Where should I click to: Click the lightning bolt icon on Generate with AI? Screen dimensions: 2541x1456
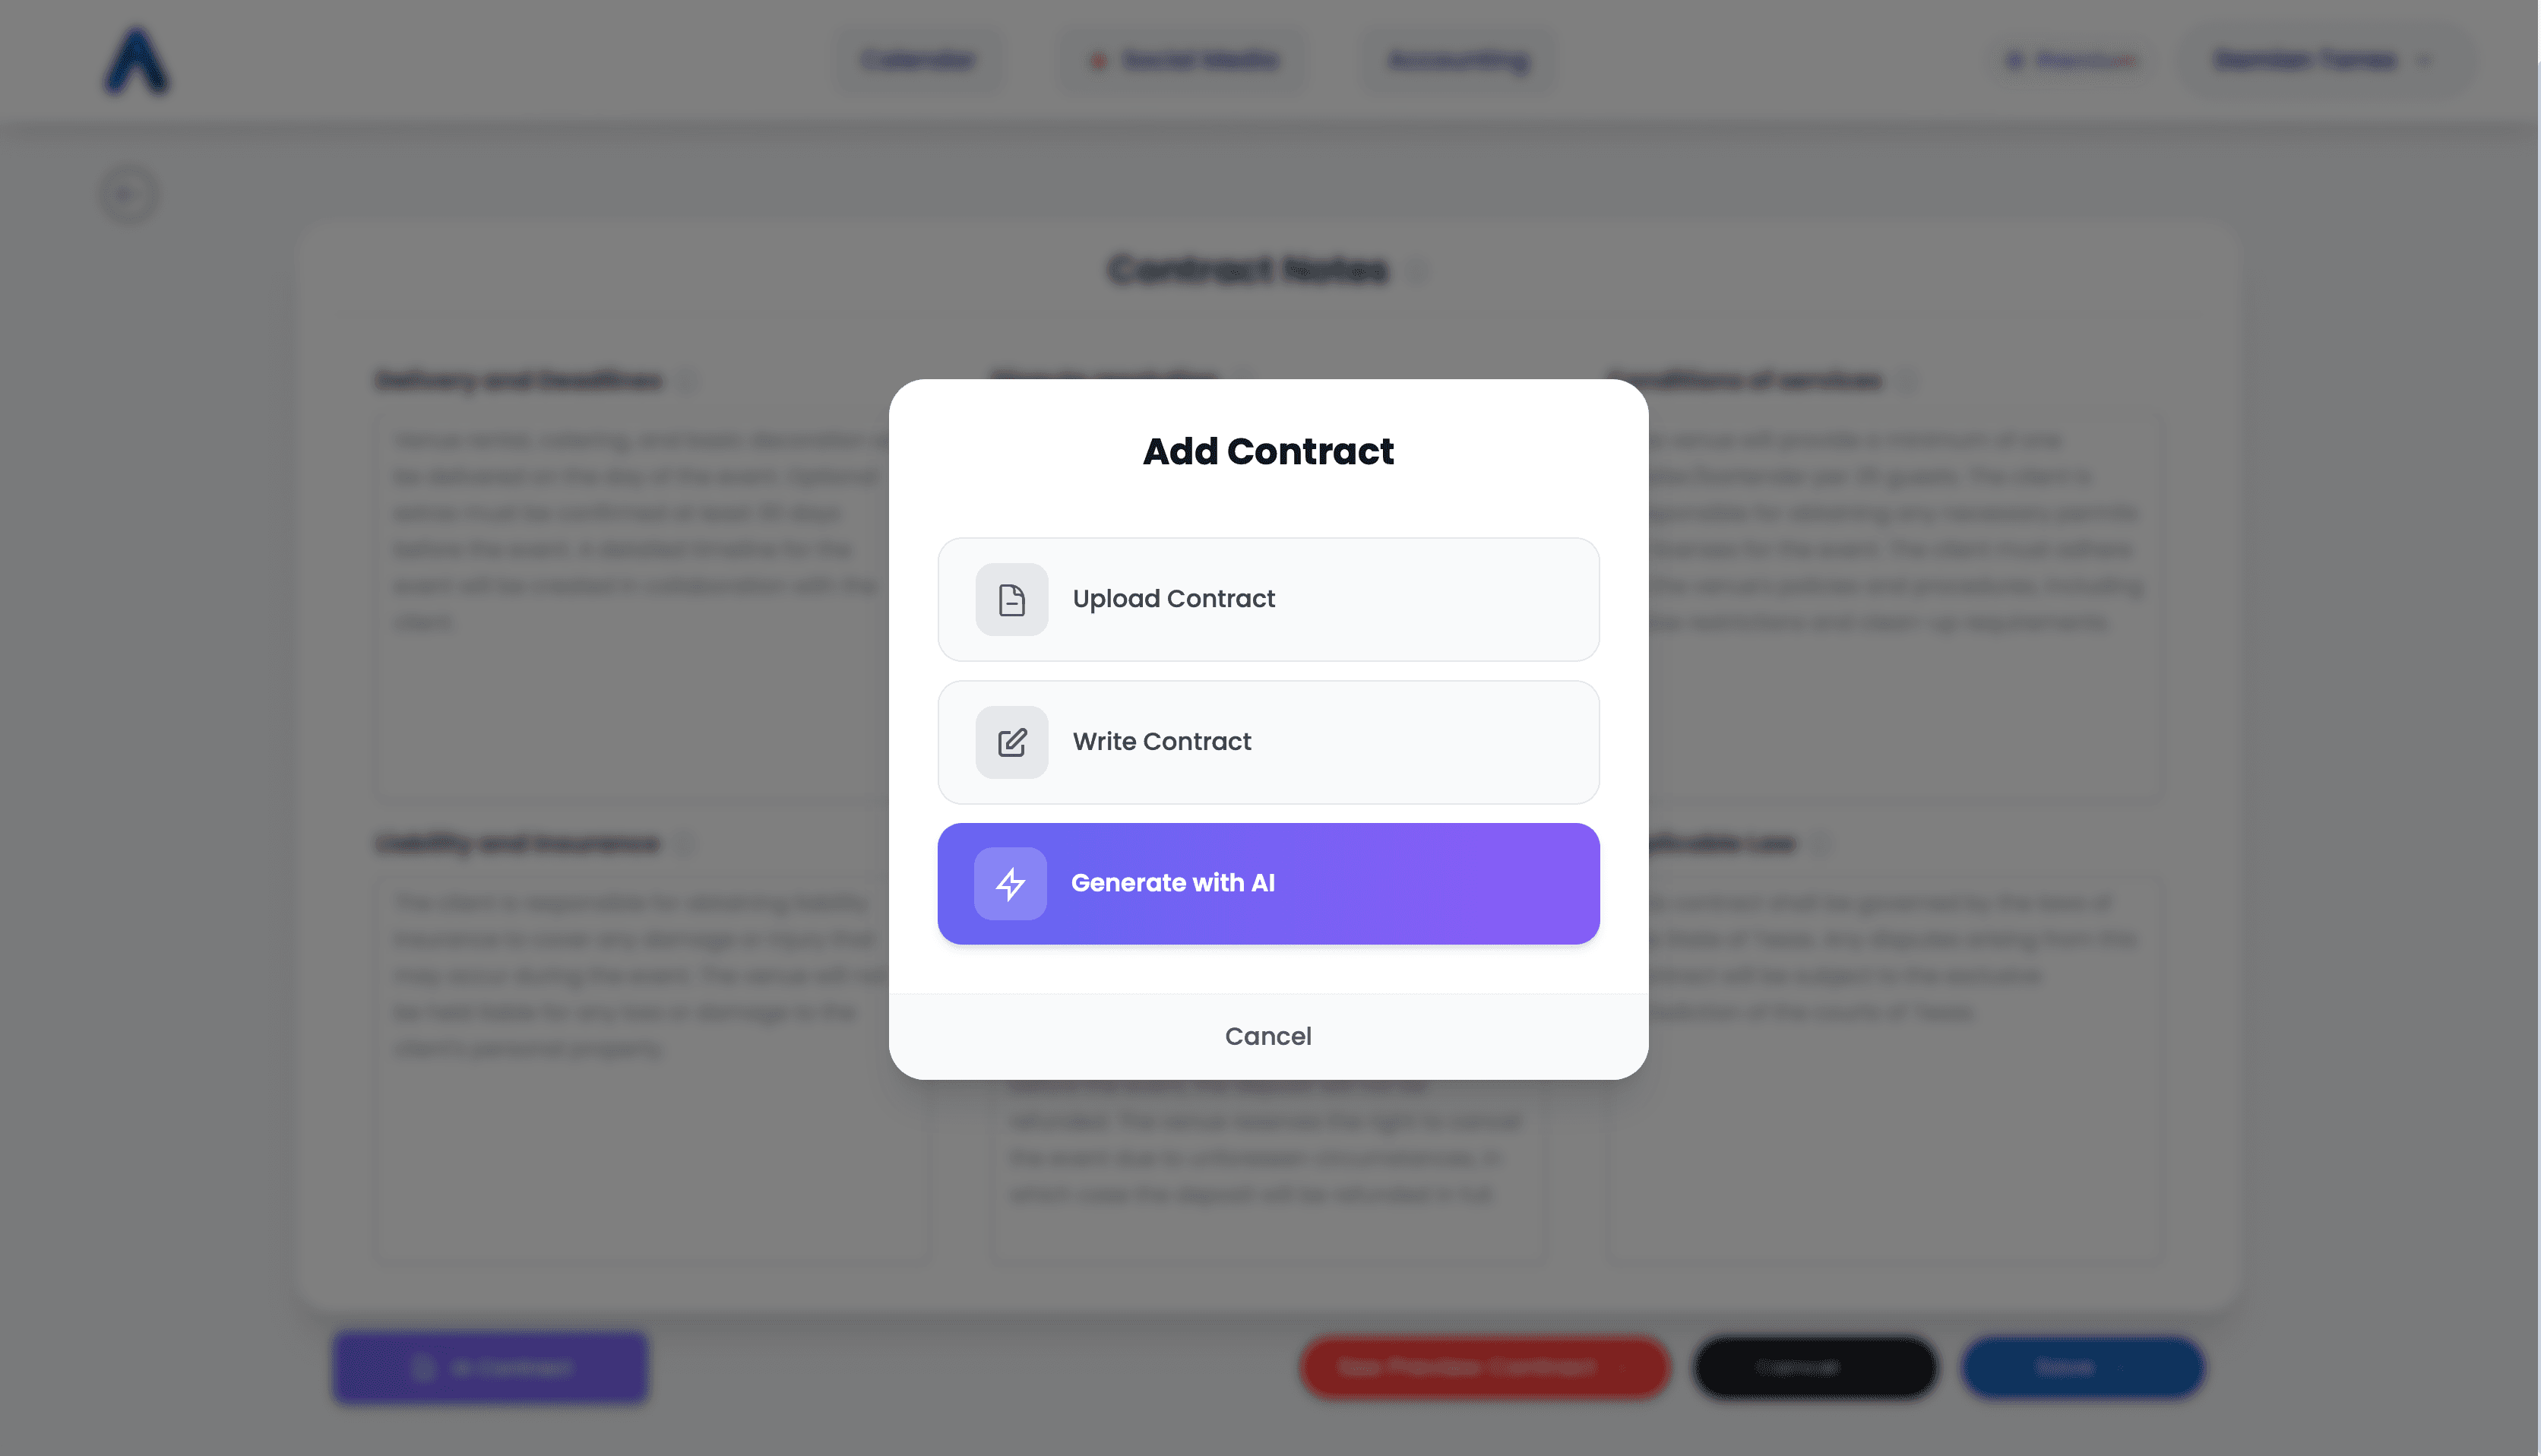[x=1011, y=884]
